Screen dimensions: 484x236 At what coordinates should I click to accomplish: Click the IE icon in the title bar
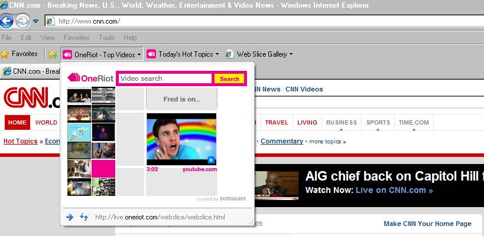(x=4, y=5)
